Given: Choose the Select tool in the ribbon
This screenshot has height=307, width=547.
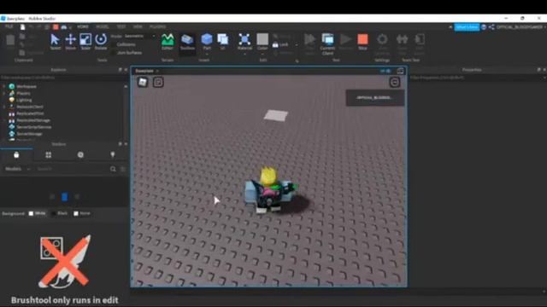Looking at the screenshot, I should [55, 42].
